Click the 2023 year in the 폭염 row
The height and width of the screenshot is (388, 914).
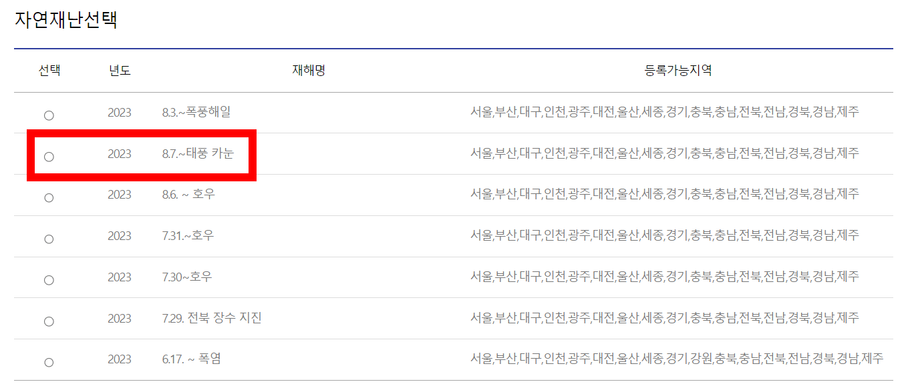point(120,359)
